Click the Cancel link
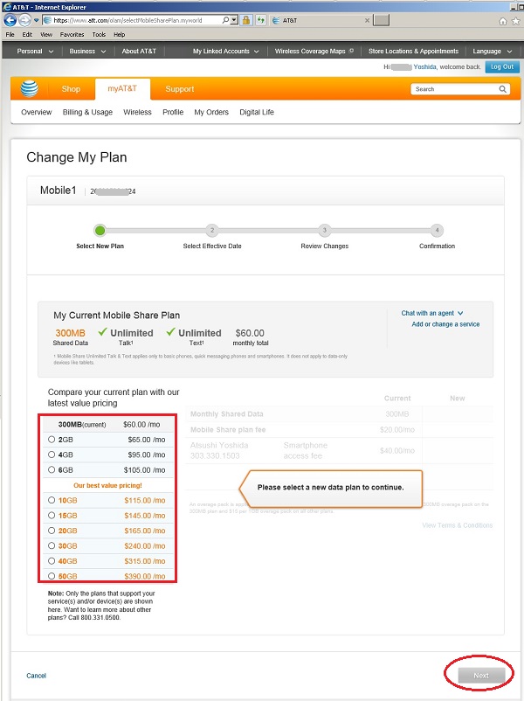 (x=36, y=676)
